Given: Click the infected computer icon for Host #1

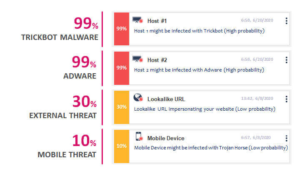Looking at the screenshot, I should [138, 20].
